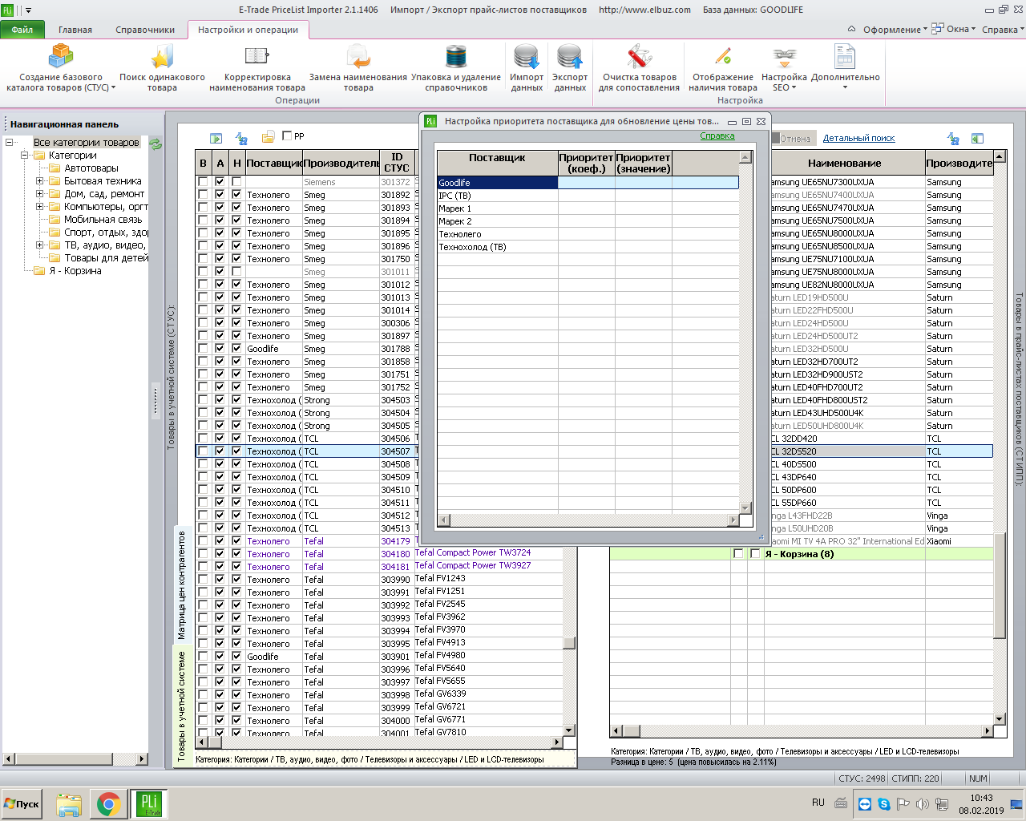Click the text search icon above right table
This screenshot has height=821, width=1026.
click(x=953, y=139)
